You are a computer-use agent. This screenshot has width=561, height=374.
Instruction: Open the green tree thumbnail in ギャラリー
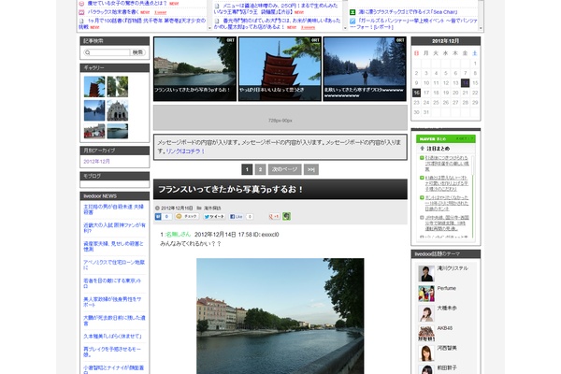pyautogui.click(x=118, y=87)
